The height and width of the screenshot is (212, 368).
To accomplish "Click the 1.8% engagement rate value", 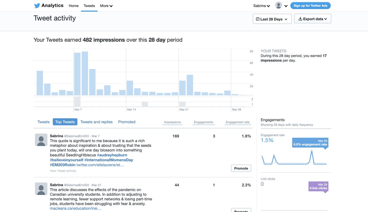I will (x=246, y=136).
